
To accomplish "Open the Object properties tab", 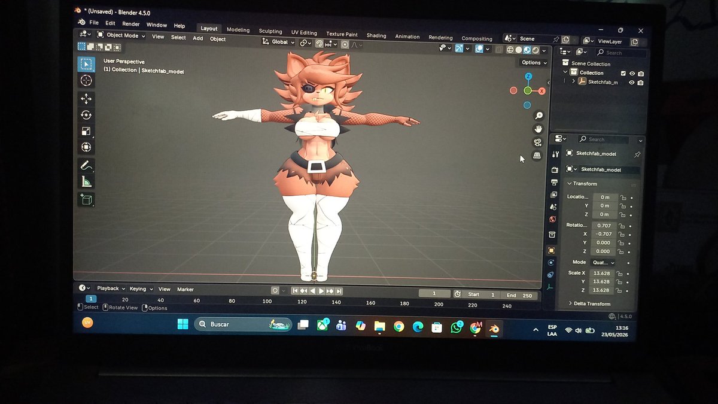I will [x=551, y=250].
